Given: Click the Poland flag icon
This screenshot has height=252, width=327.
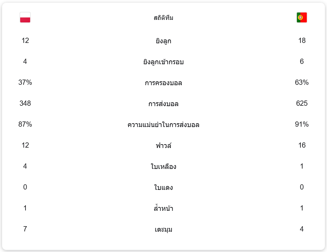Looking at the screenshot, I should pyautogui.click(x=25, y=17).
